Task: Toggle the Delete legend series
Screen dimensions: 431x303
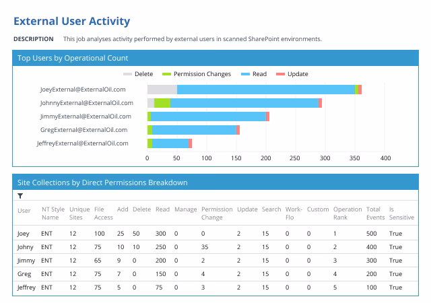Action: [138, 74]
